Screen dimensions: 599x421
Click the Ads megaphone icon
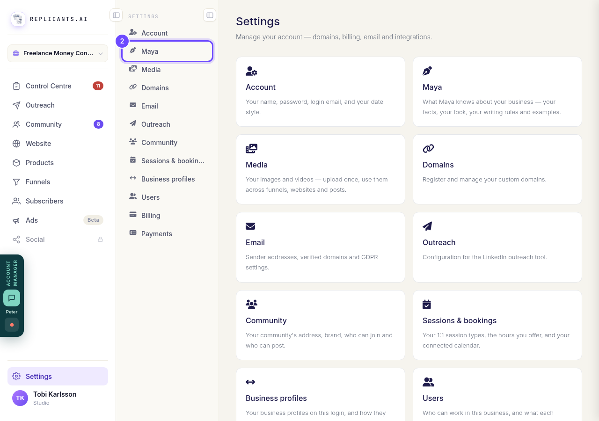pyautogui.click(x=16, y=220)
